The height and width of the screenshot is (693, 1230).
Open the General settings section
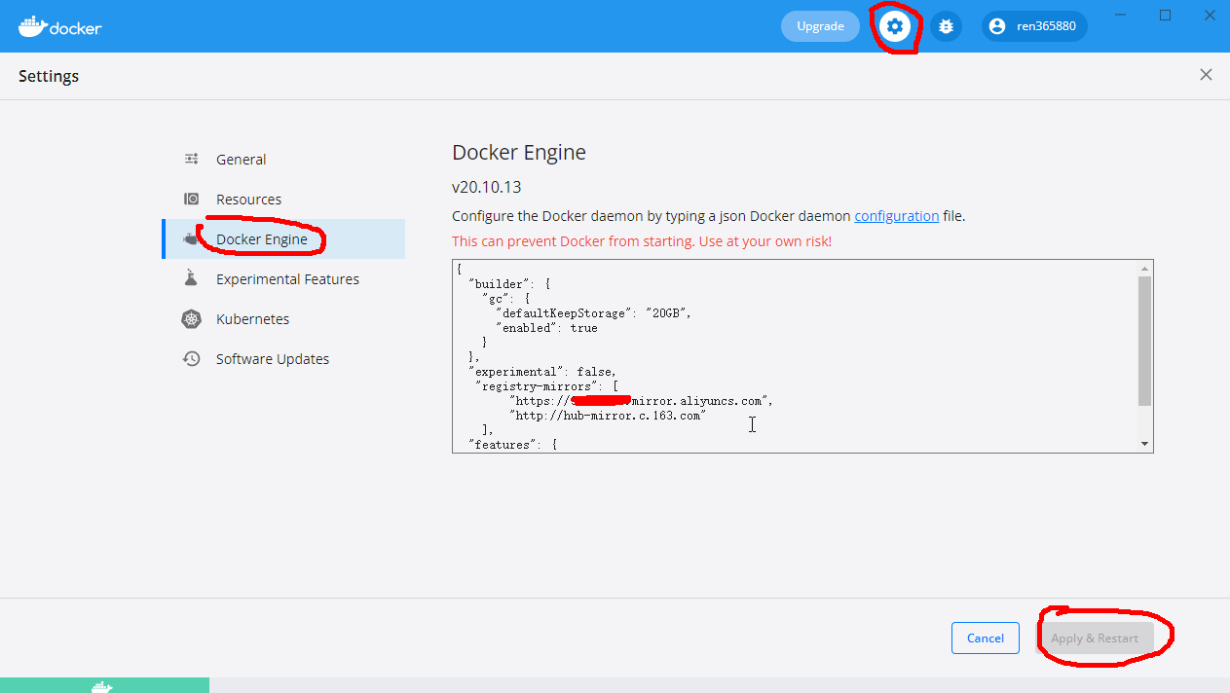(283, 159)
